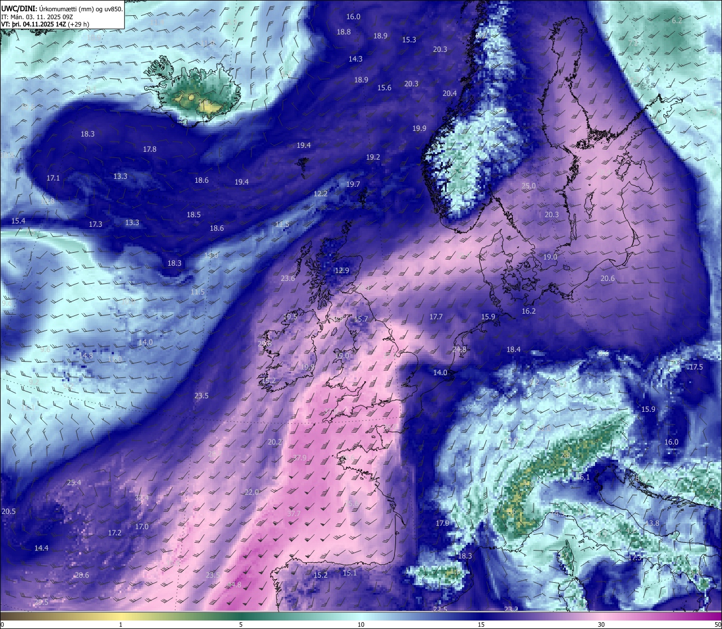This screenshot has height=629, width=722.
Task: Click the 17.8 value label
Action: (x=149, y=149)
